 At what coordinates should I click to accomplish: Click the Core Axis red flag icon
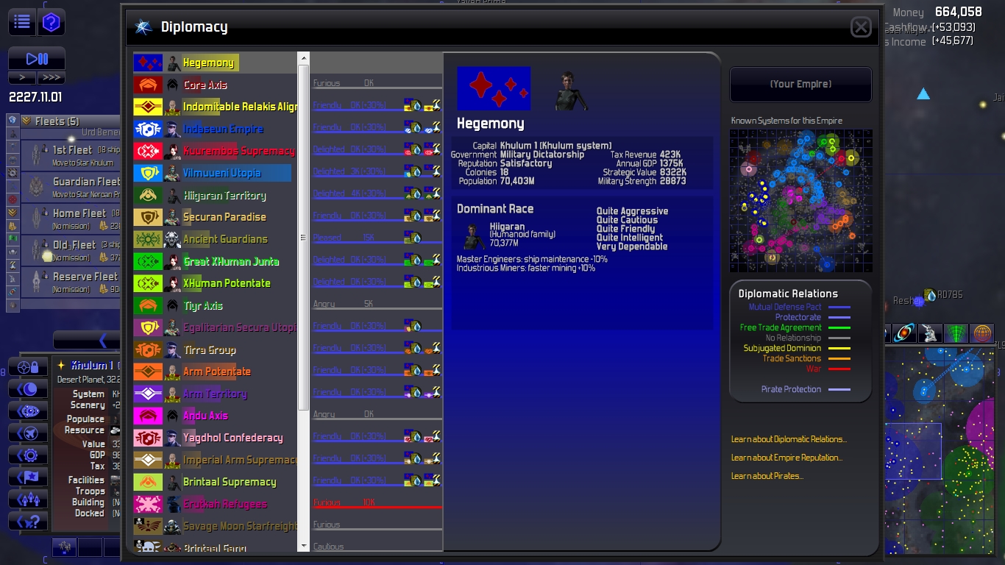148,85
